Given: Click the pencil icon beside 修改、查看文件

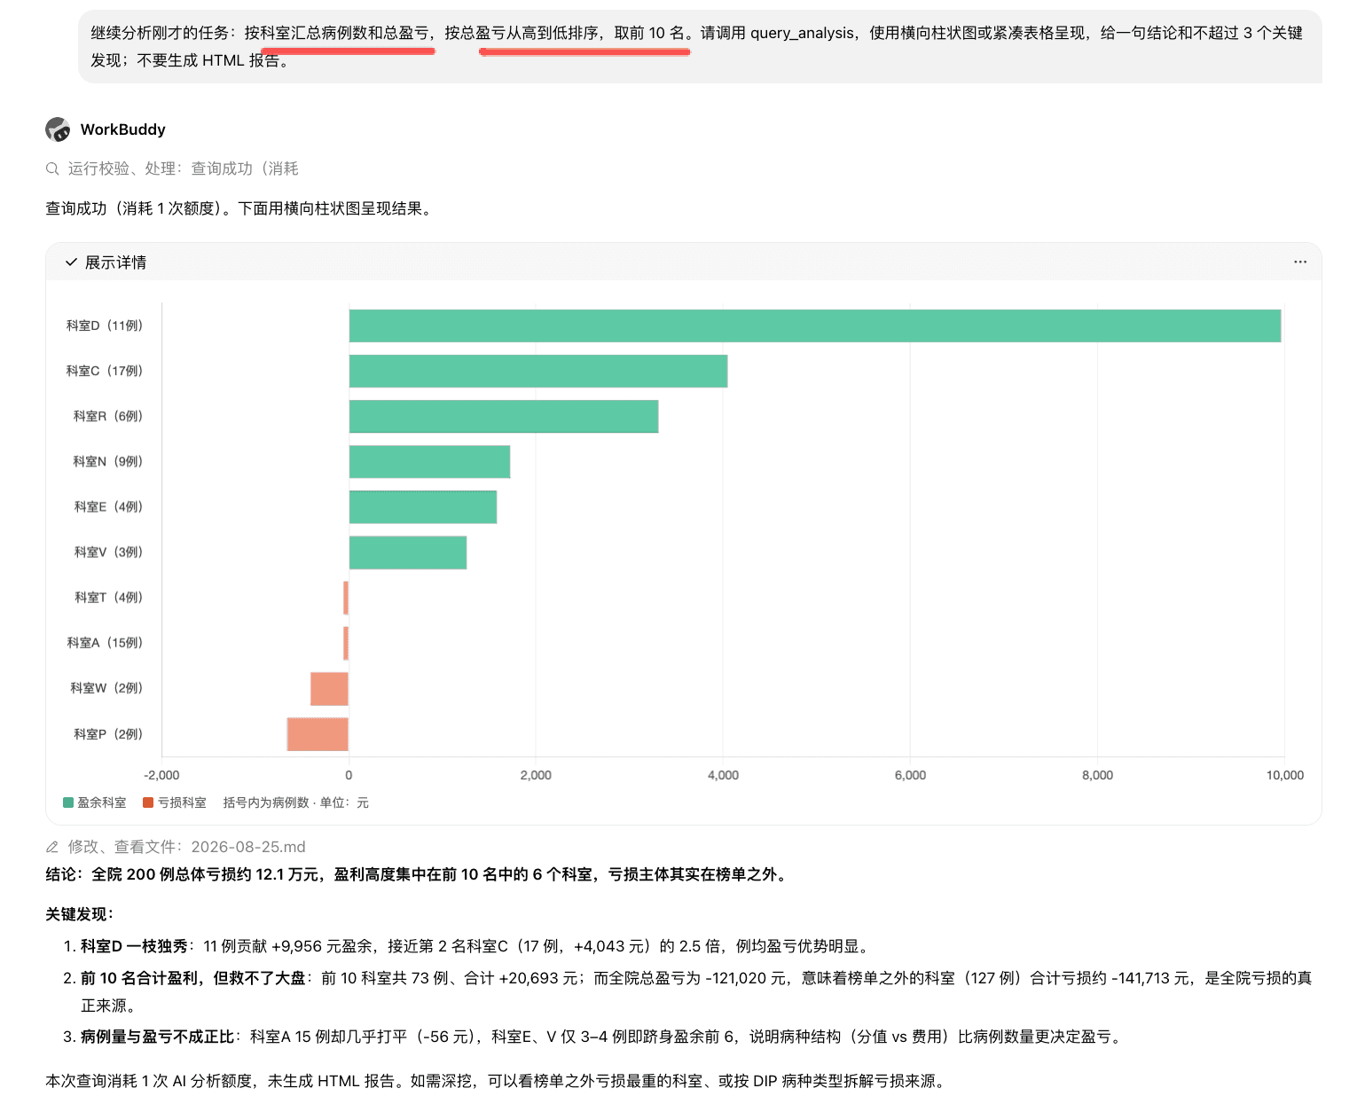Looking at the screenshot, I should 52,847.
